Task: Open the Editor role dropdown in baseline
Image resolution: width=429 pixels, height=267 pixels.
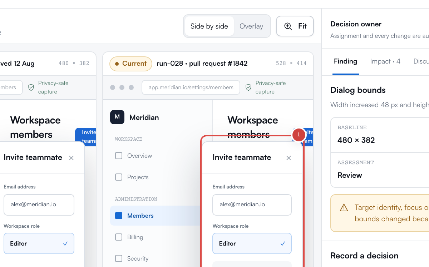Action: point(39,243)
